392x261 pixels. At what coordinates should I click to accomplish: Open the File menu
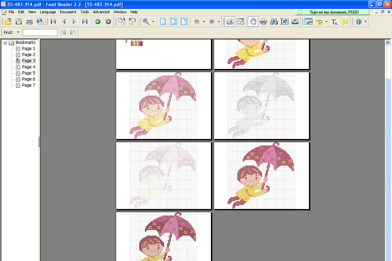11,12
